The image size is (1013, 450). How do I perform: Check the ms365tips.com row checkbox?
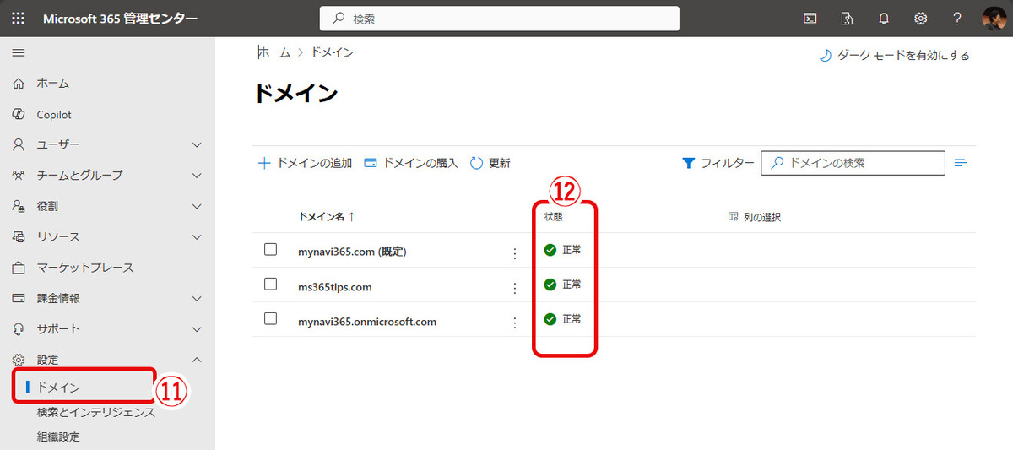click(x=271, y=285)
